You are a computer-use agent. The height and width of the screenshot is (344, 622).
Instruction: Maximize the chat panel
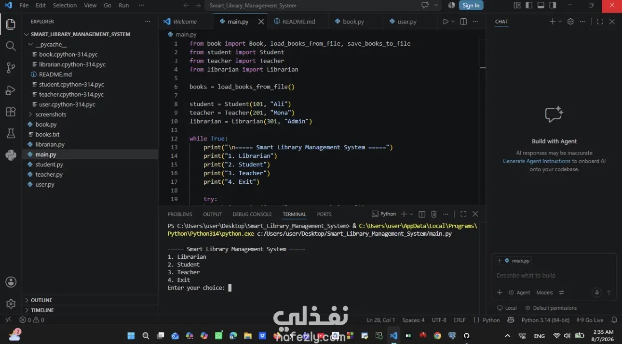click(600, 22)
